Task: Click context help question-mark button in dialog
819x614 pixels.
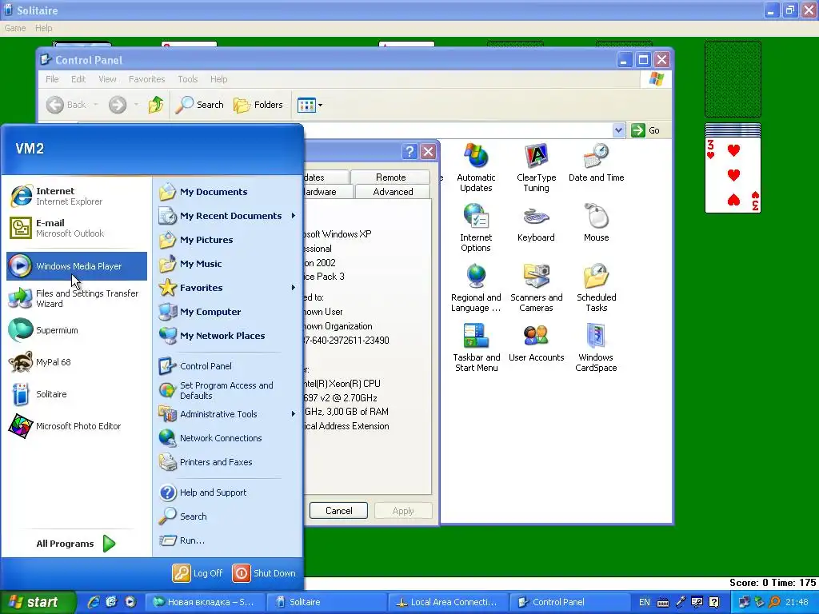Action: [409, 151]
